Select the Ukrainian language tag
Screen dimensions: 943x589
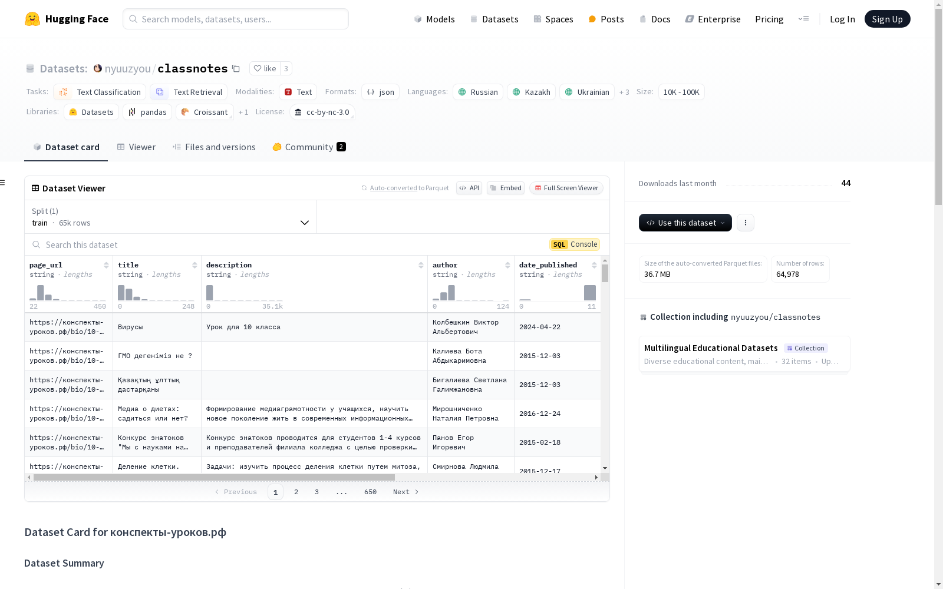pos(587,92)
